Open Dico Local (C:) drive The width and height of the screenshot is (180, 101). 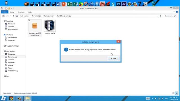pyautogui.click(x=13, y=71)
